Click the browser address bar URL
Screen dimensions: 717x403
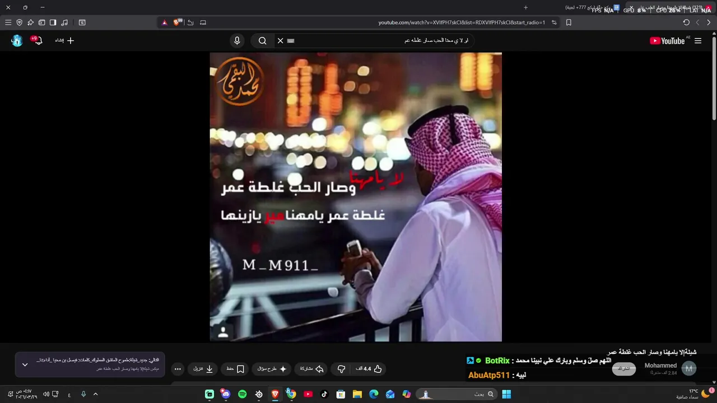(x=462, y=22)
